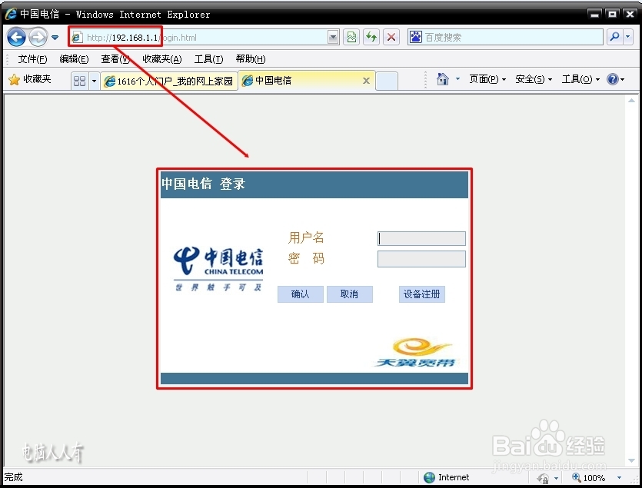Viewport: 642px width, 488px height.
Task: Click the address bar URL field
Action: [x=205, y=38]
